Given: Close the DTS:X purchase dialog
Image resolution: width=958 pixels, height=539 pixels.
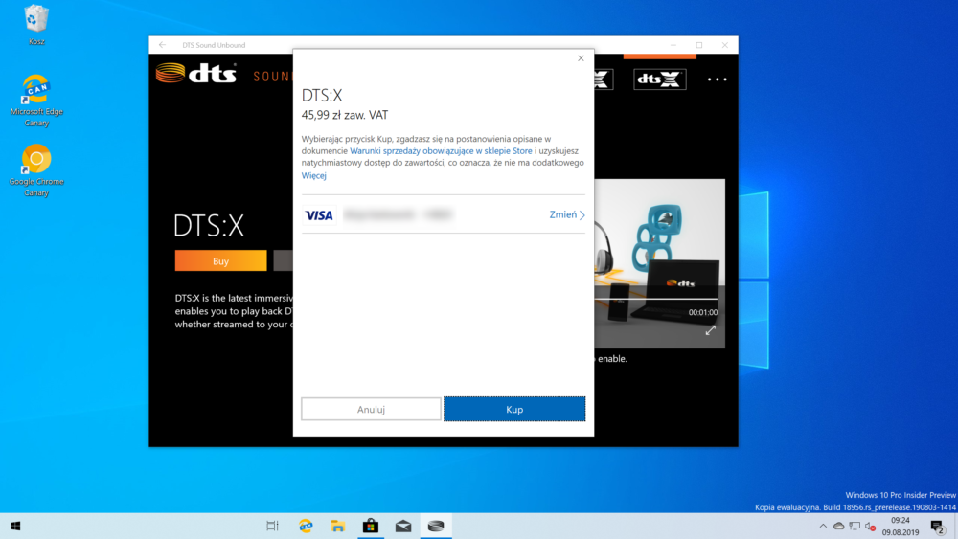Looking at the screenshot, I should 581,58.
